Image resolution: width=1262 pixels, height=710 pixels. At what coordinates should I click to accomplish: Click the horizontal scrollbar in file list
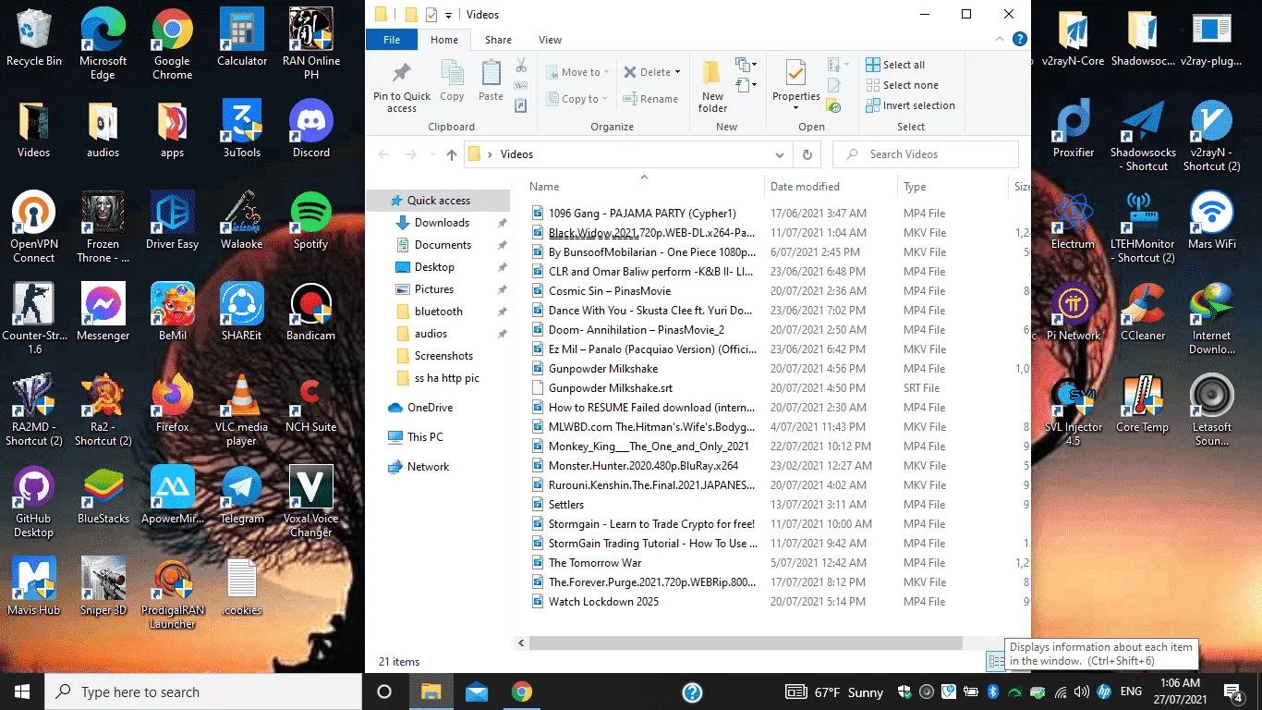point(745,643)
